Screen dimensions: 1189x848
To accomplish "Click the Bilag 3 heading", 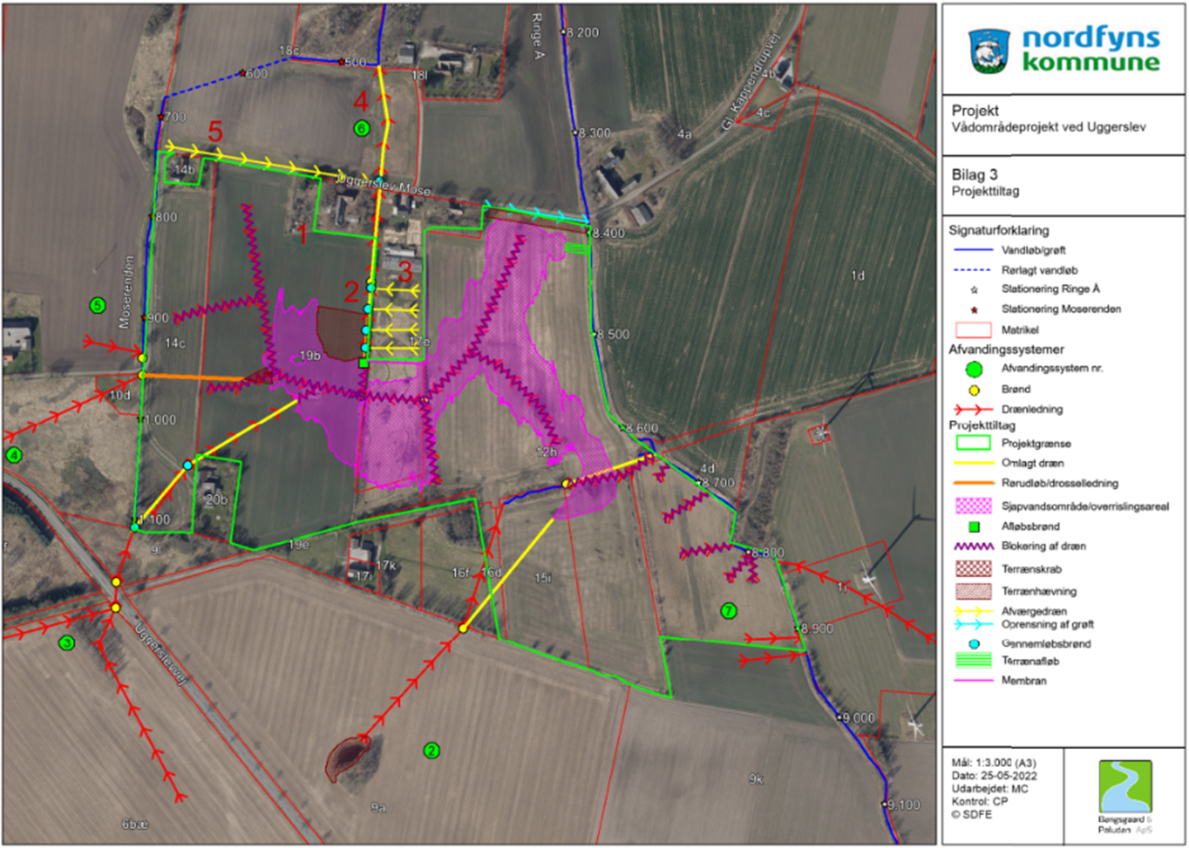I will pos(975,175).
